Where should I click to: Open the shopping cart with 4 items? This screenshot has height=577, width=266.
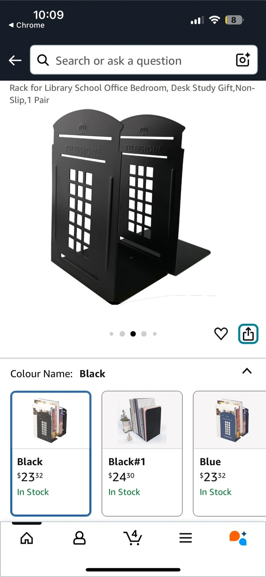click(x=133, y=537)
